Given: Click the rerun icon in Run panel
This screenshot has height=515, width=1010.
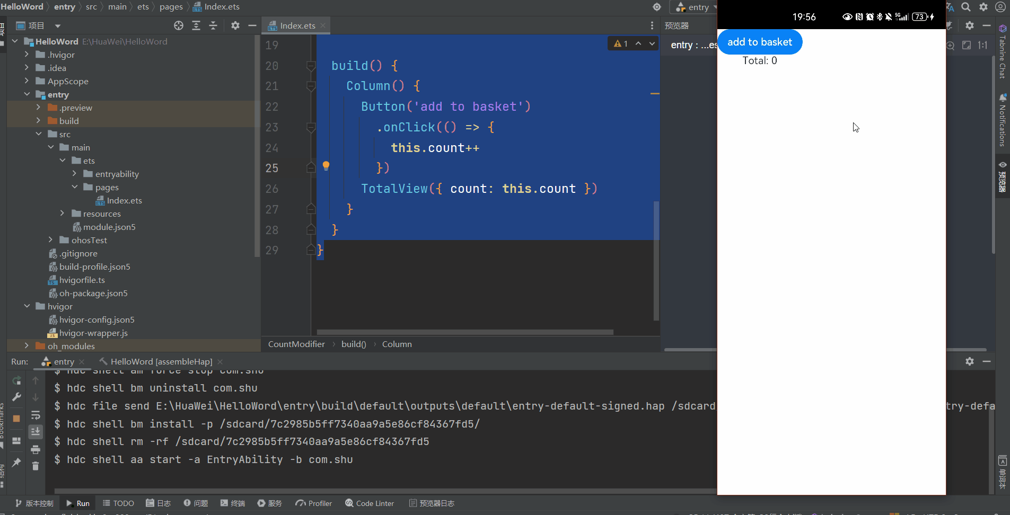Looking at the screenshot, I should click(x=16, y=380).
